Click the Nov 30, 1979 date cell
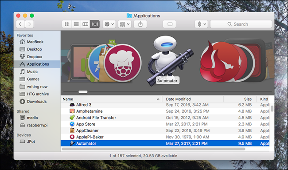Viewport: 288px width, 170px height. coord(187,137)
